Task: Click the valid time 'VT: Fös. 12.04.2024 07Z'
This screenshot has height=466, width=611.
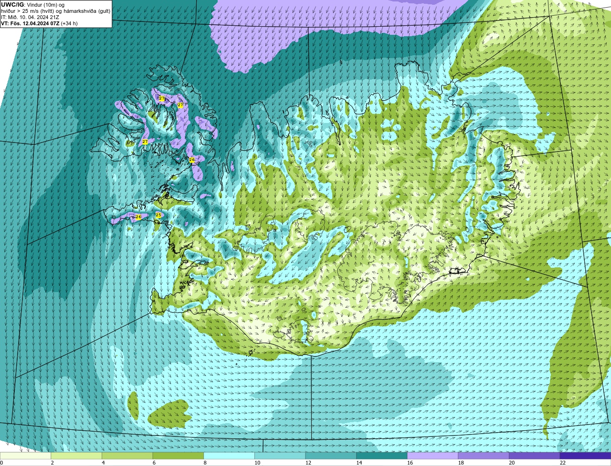Action: tap(30, 23)
